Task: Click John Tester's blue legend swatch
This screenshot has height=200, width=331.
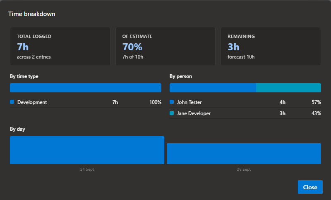Action: (172, 102)
